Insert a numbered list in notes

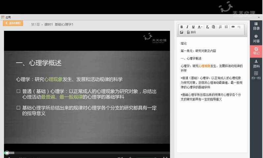click(220, 27)
